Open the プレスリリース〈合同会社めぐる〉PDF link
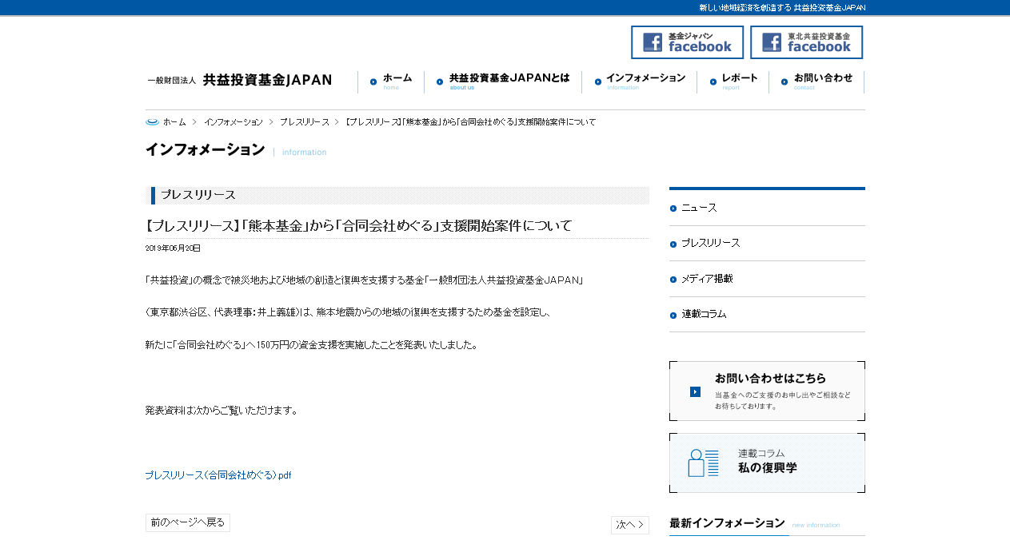The height and width of the screenshot is (548, 1010). pyautogui.click(x=218, y=475)
